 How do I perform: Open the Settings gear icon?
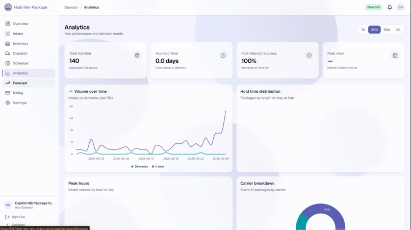[x=8, y=103]
